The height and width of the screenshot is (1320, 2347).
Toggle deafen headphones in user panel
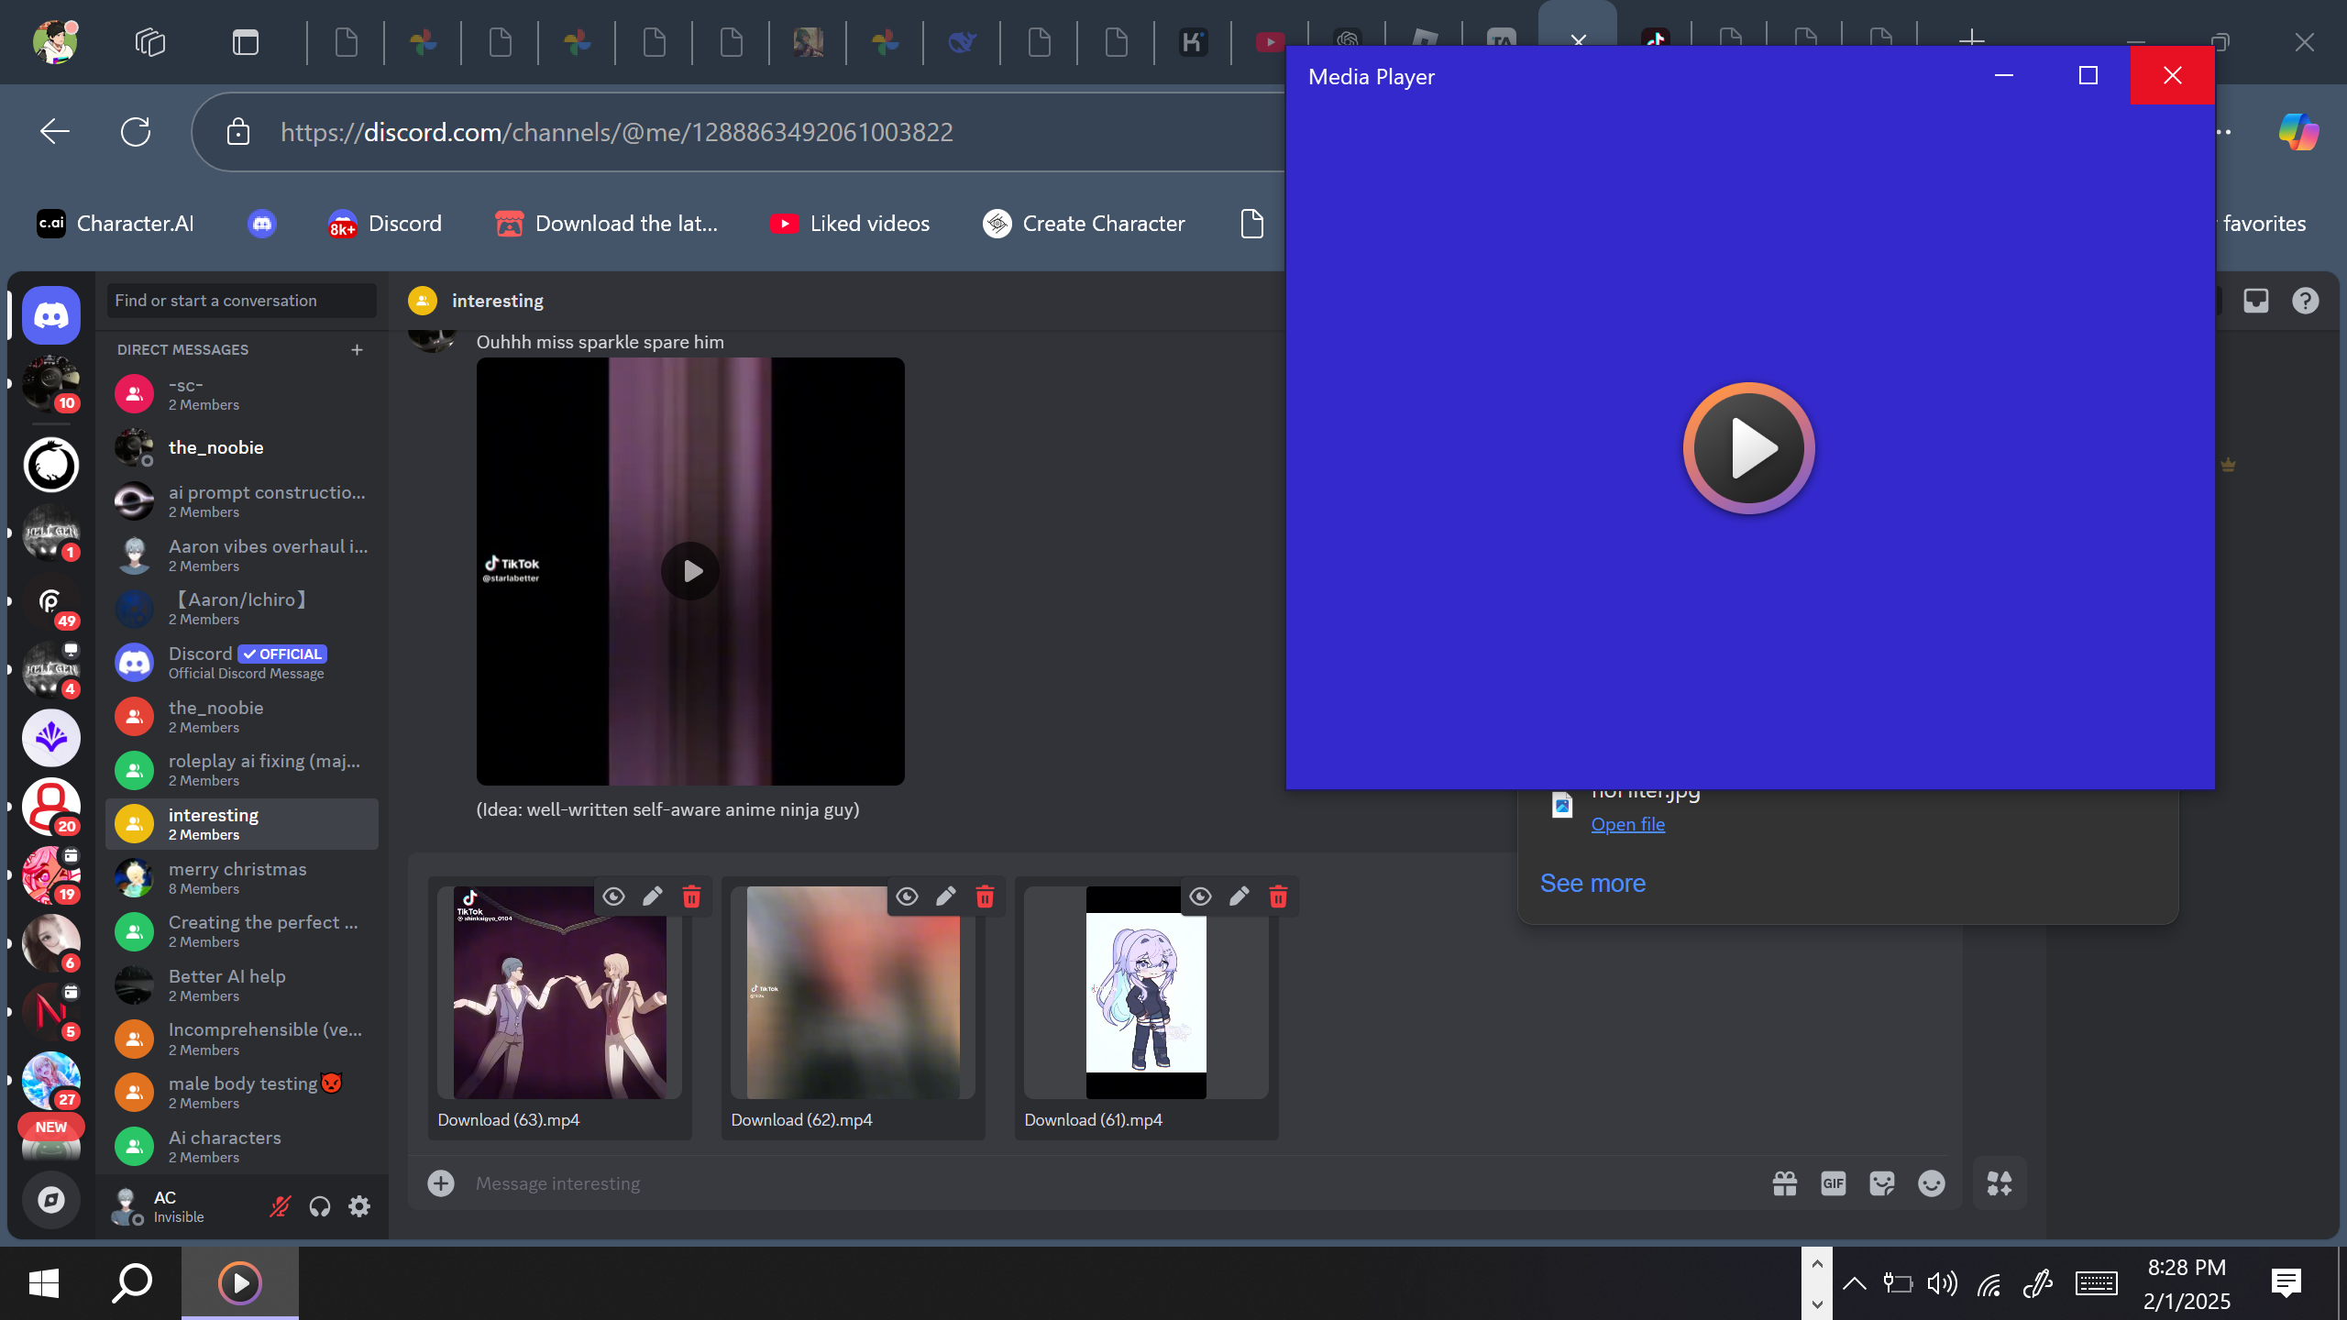[x=319, y=1206]
